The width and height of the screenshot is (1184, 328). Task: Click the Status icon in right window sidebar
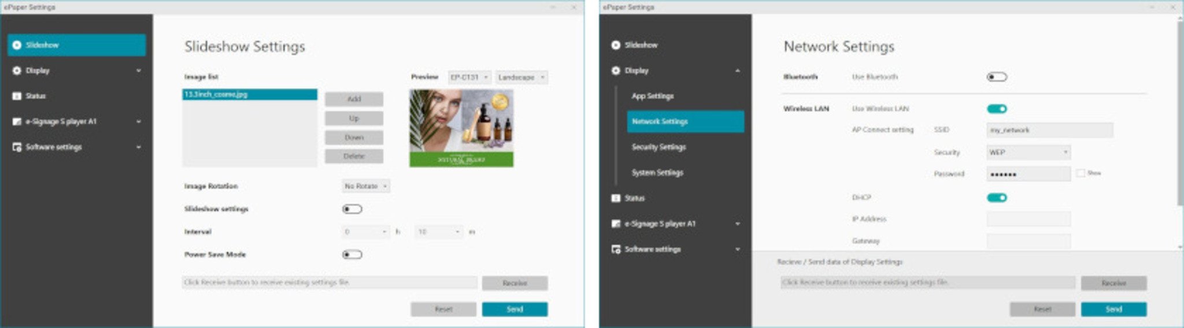[616, 198]
